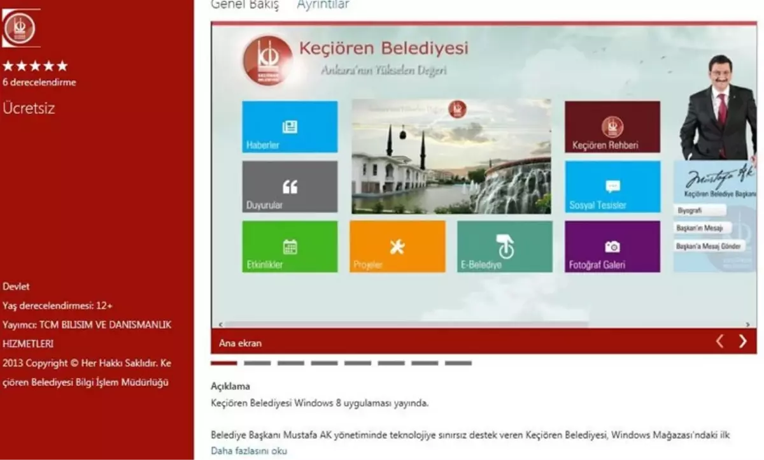Select the Keçiören Rehberi tile
Viewport: 764px width, 460px height.
click(x=611, y=126)
